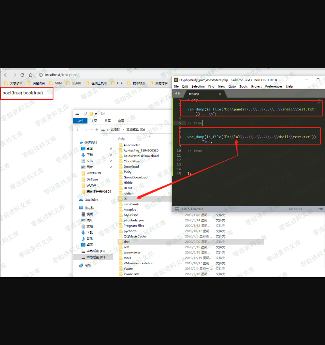Click the browser reload icon

tap(22, 75)
